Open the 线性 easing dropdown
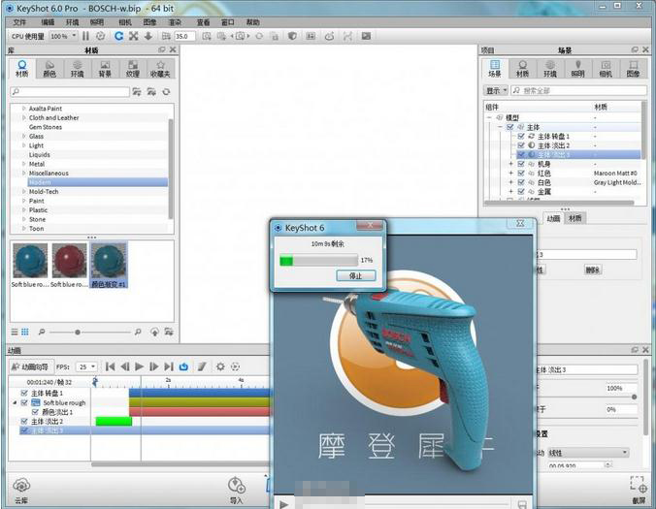Viewport: 656px width, 509px height. (x=587, y=453)
